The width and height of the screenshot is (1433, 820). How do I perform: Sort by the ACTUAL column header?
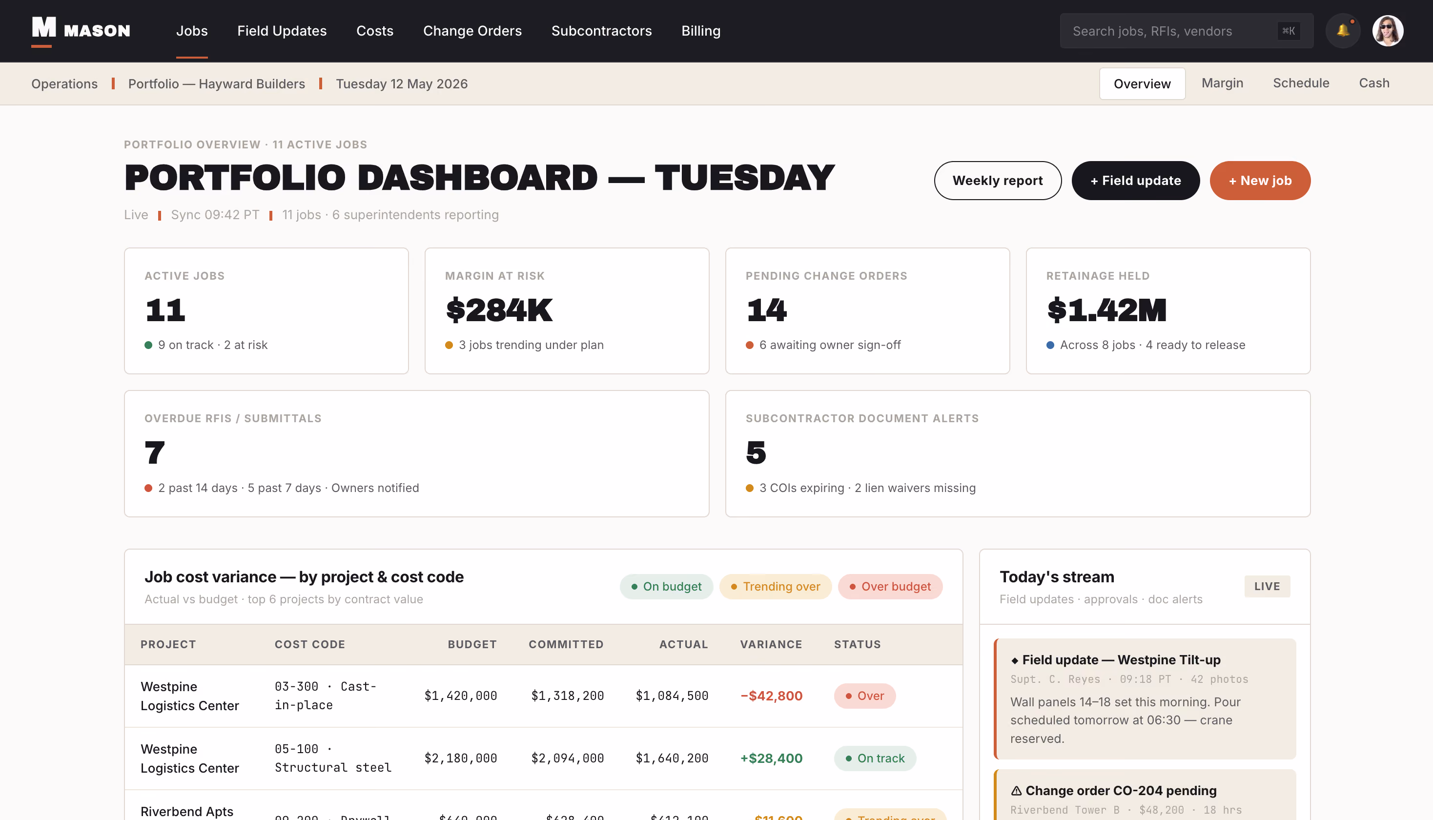(684, 644)
